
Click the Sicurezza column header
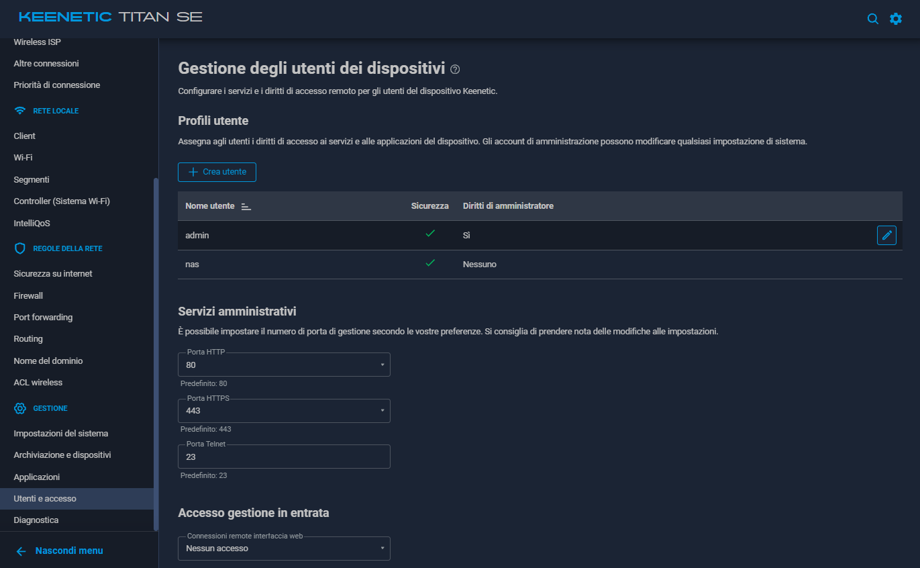point(429,206)
